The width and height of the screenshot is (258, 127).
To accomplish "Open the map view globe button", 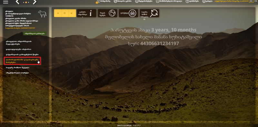I will tap(107, 13).
